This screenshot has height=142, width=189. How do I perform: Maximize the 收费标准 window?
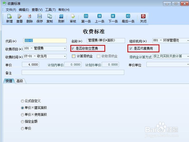pyautogui.click(x=176, y=4)
